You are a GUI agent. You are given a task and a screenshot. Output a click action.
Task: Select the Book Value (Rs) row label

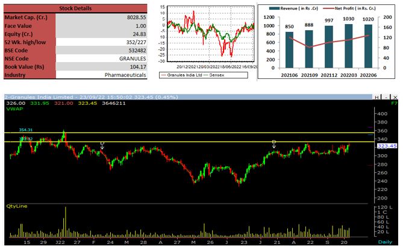coord(24,67)
